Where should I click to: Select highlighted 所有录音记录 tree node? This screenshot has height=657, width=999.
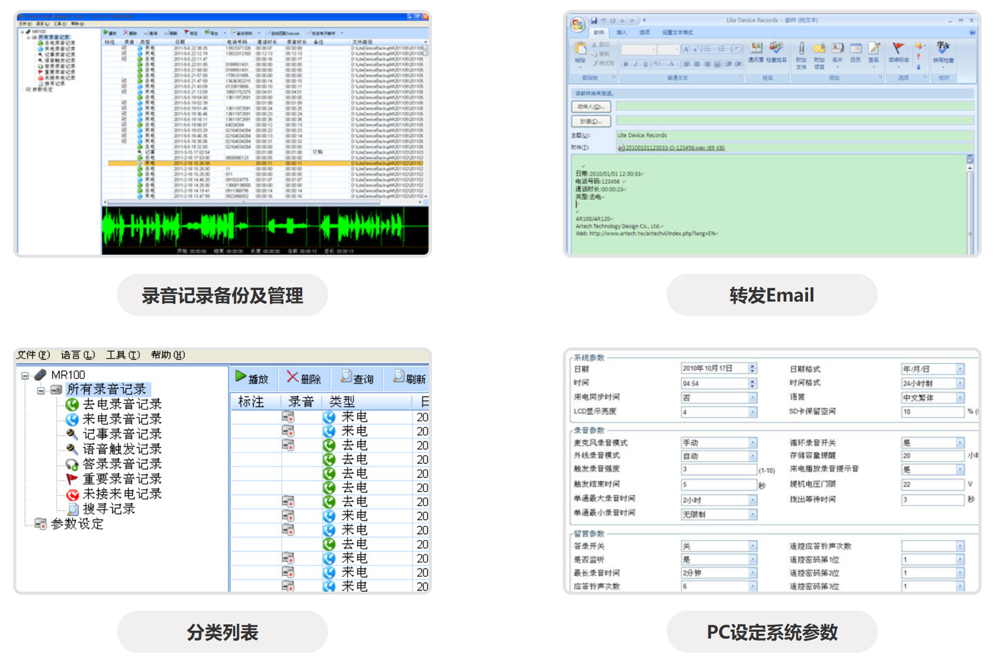coord(107,389)
